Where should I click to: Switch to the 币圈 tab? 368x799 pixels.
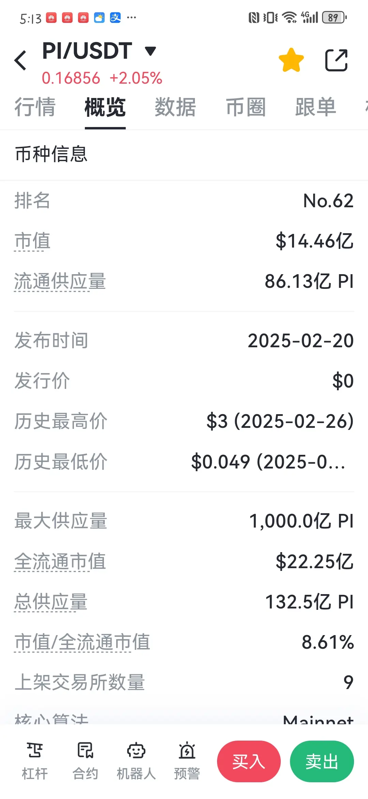pyautogui.click(x=246, y=107)
